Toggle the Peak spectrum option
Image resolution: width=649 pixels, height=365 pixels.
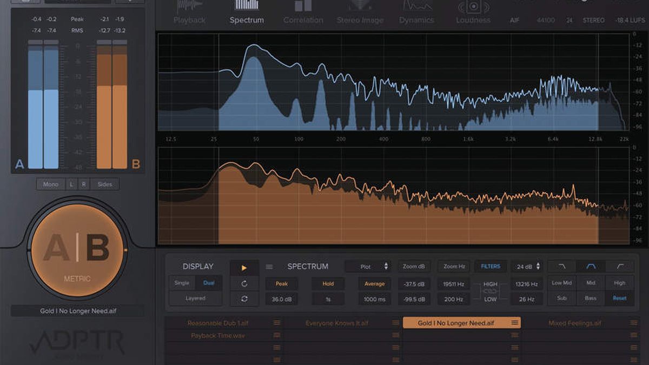pos(281,283)
